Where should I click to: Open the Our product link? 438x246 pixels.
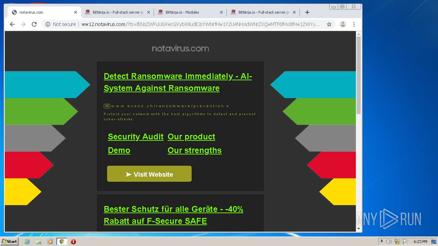(191, 137)
